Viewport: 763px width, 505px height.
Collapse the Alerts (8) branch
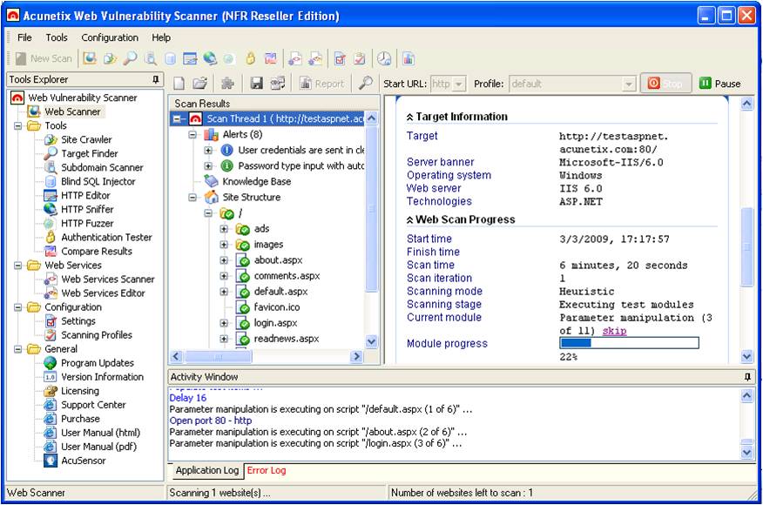192,134
